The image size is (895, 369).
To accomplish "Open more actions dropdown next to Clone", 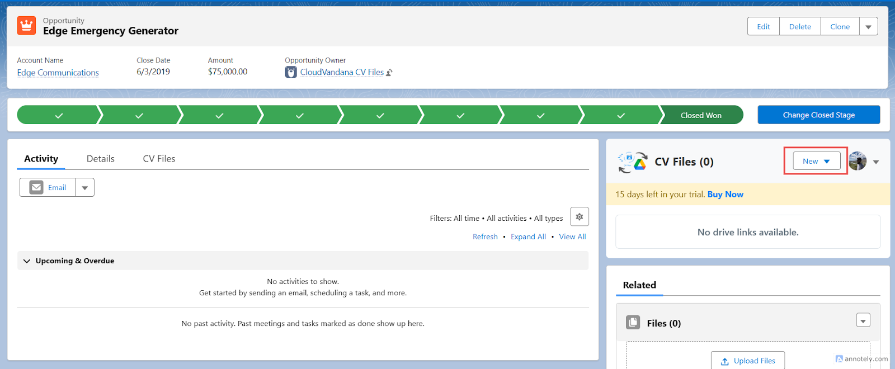I will (x=869, y=26).
